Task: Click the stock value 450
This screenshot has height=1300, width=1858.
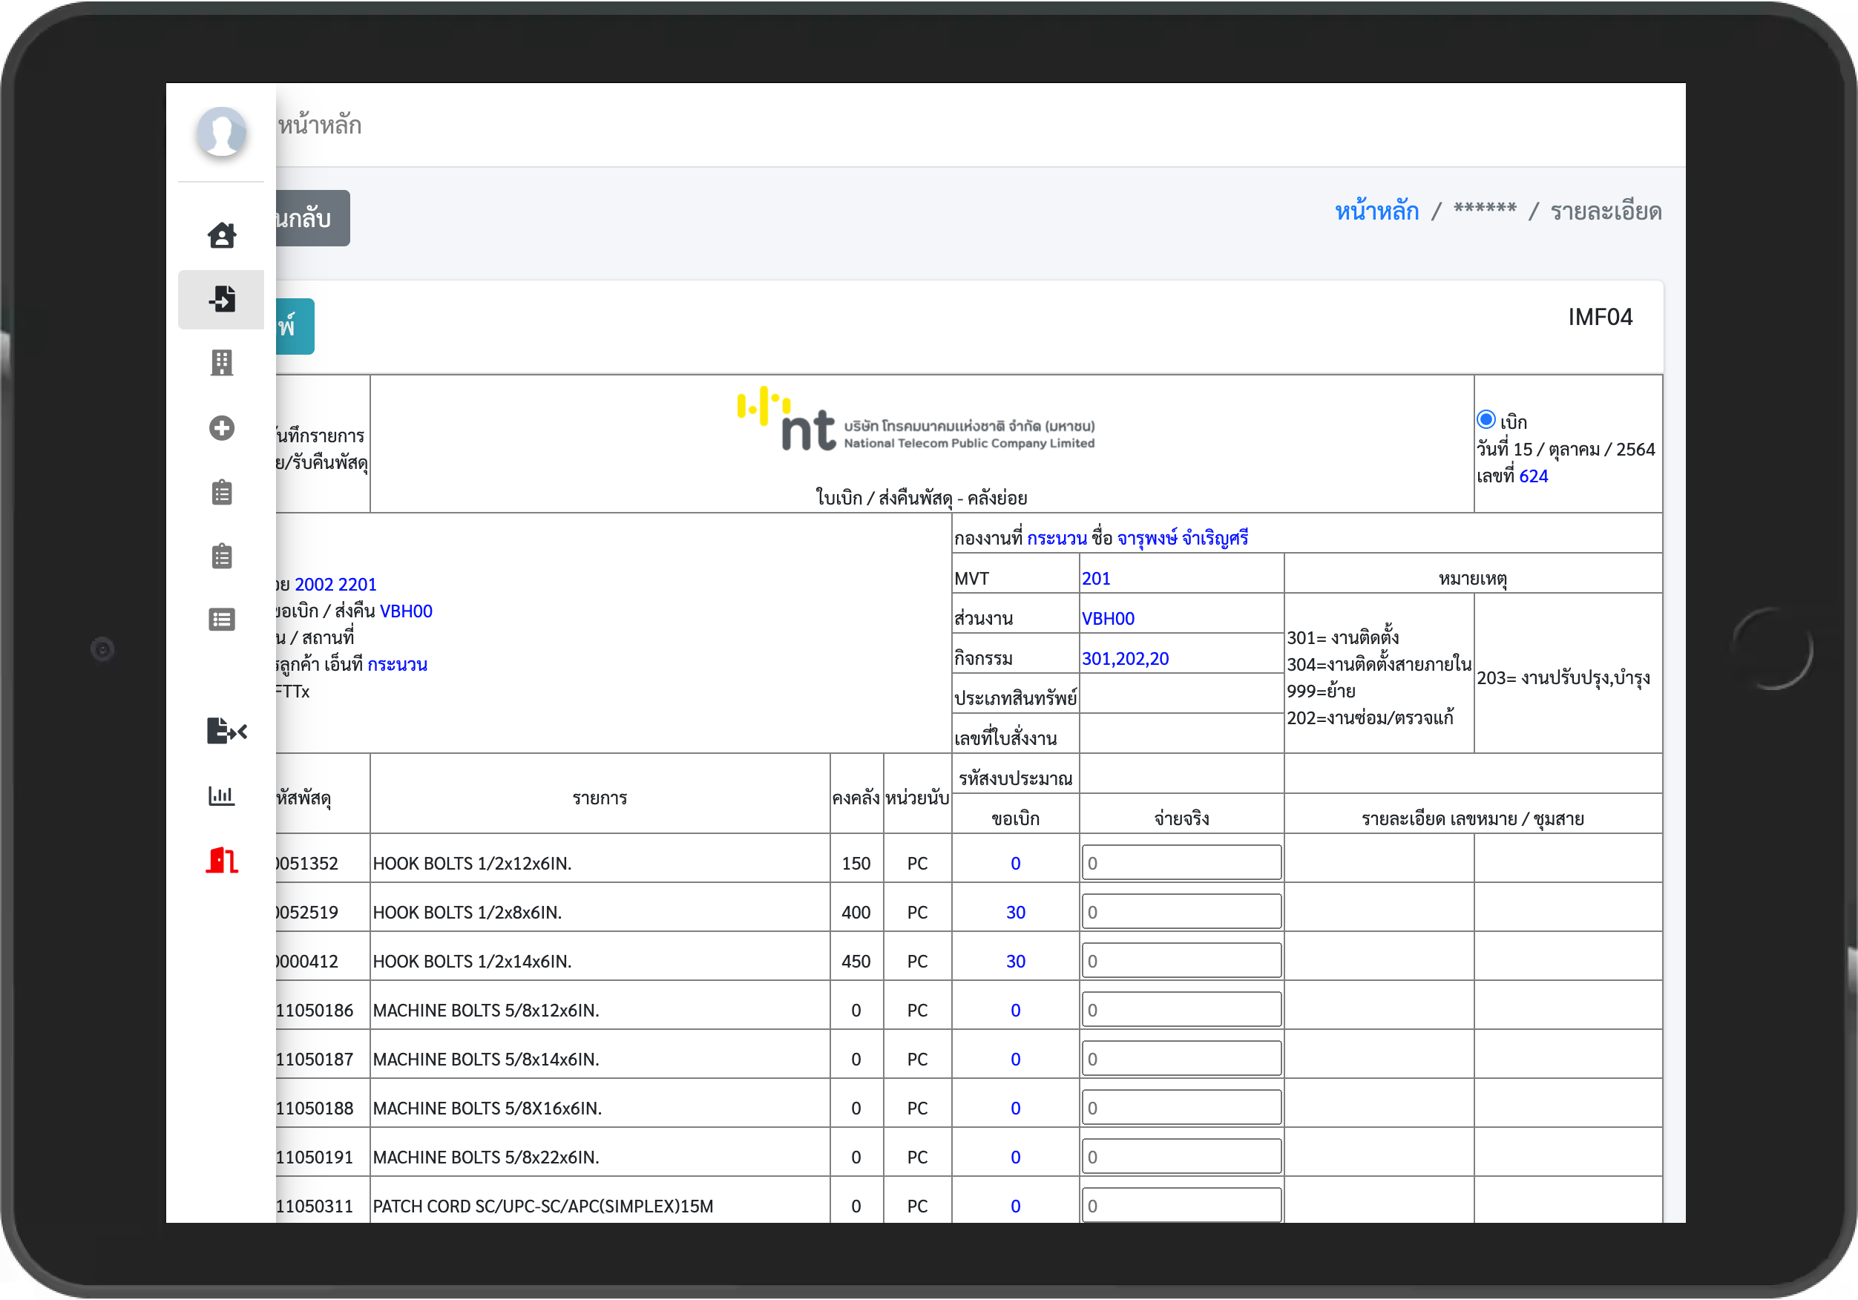Action: pos(856,961)
